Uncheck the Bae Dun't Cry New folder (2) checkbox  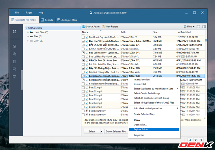[83, 41]
